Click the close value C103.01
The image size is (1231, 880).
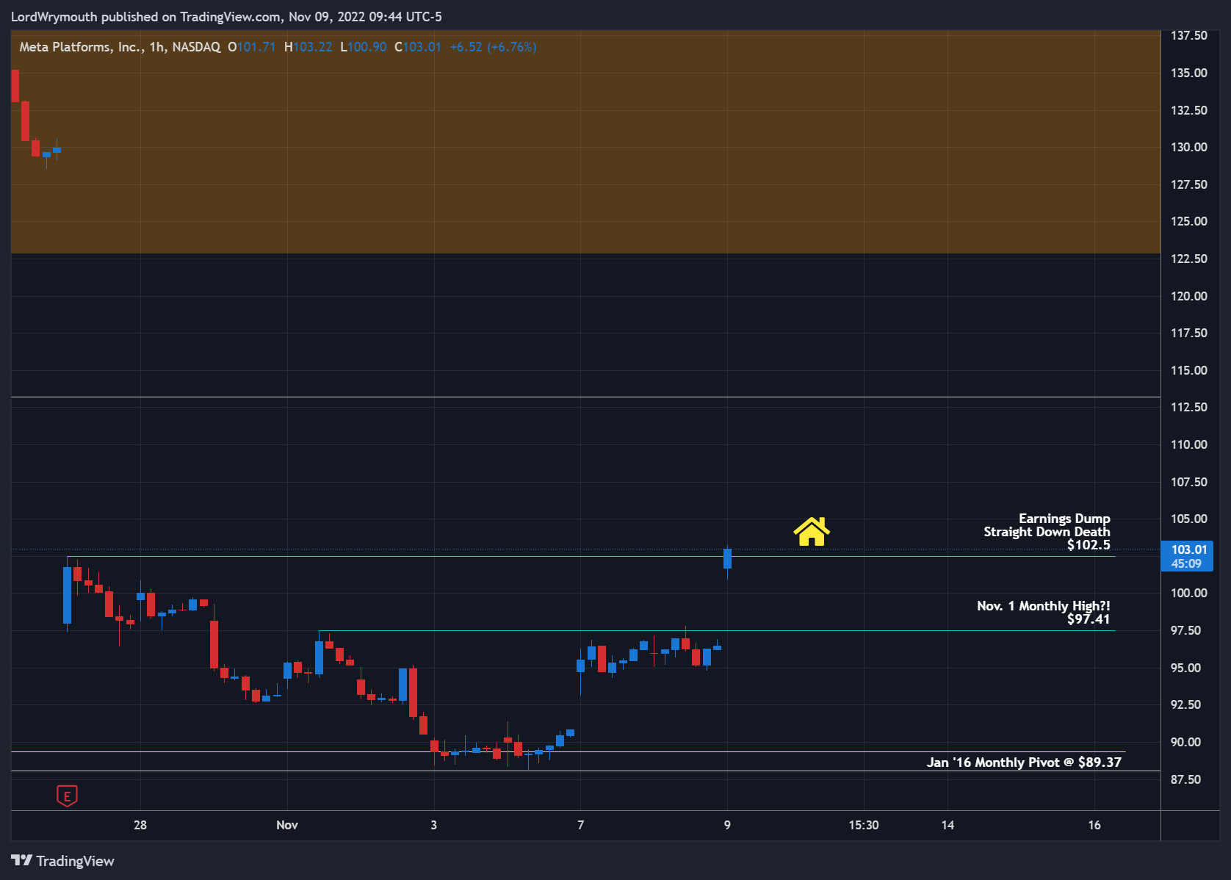coord(417,47)
